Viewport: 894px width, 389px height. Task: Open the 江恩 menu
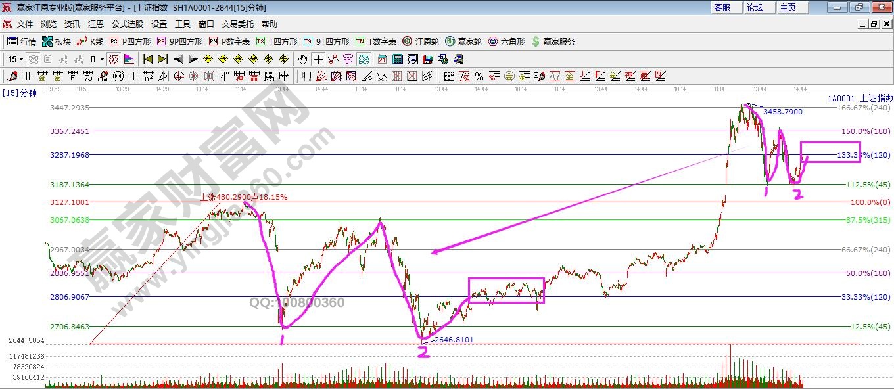point(96,24)
